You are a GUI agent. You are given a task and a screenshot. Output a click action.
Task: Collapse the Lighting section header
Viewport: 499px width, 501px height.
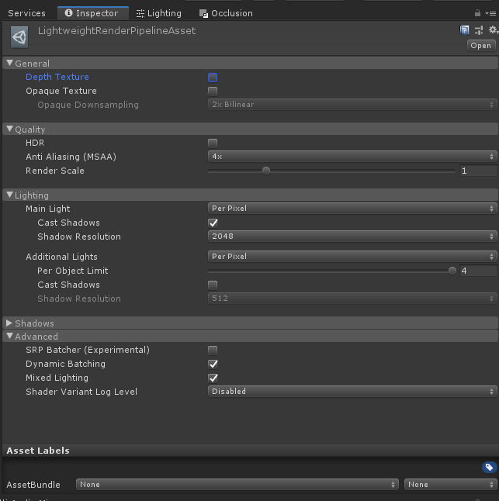[x=251, y=195]
